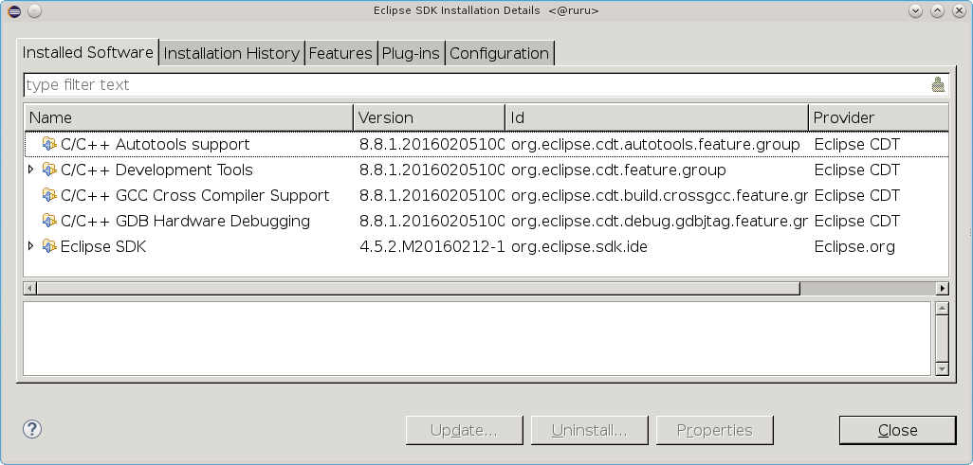Click the C/C++ Development Tools feature icon
The height and width of the screenshot is (465, 973).
pos(49,170)
